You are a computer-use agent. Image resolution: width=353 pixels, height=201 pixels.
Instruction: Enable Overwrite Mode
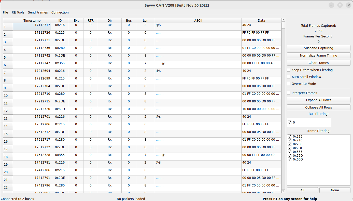pyautogui.click(x=289, y=84)
